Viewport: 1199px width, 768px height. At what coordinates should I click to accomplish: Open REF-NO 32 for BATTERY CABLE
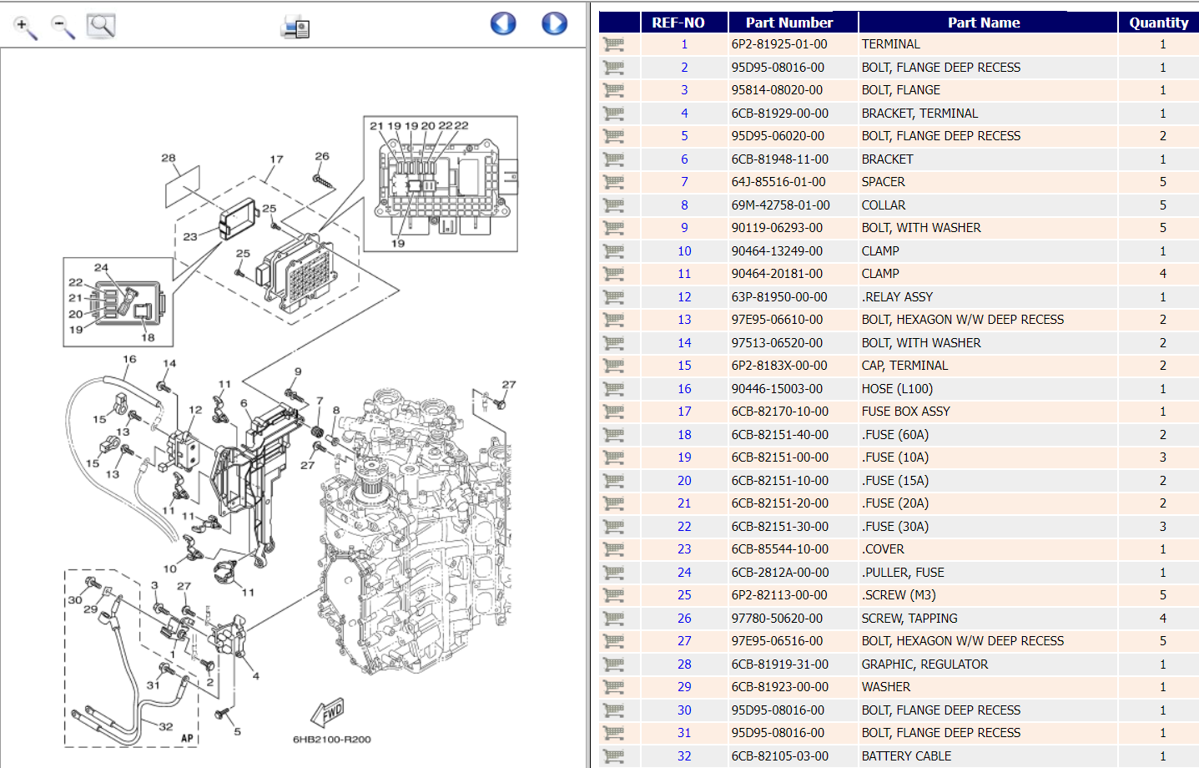click(x=683, y=755)
